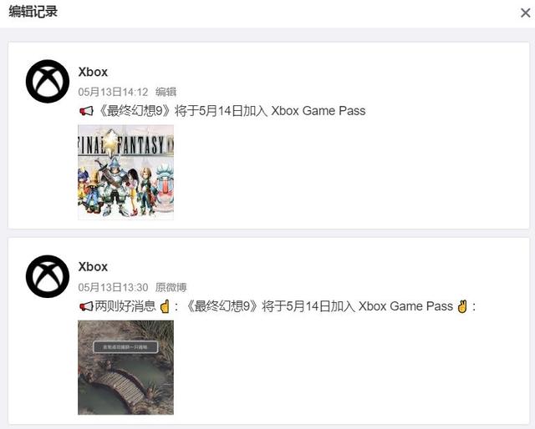Click the Xbox username on the original post
535x429 pixels.
[93, 267]
